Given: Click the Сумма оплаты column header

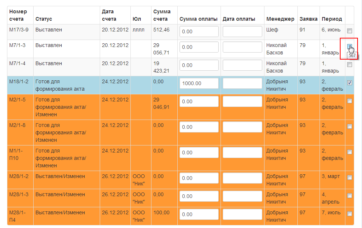Looking at the screenshot, I should [x=199, y=19].
